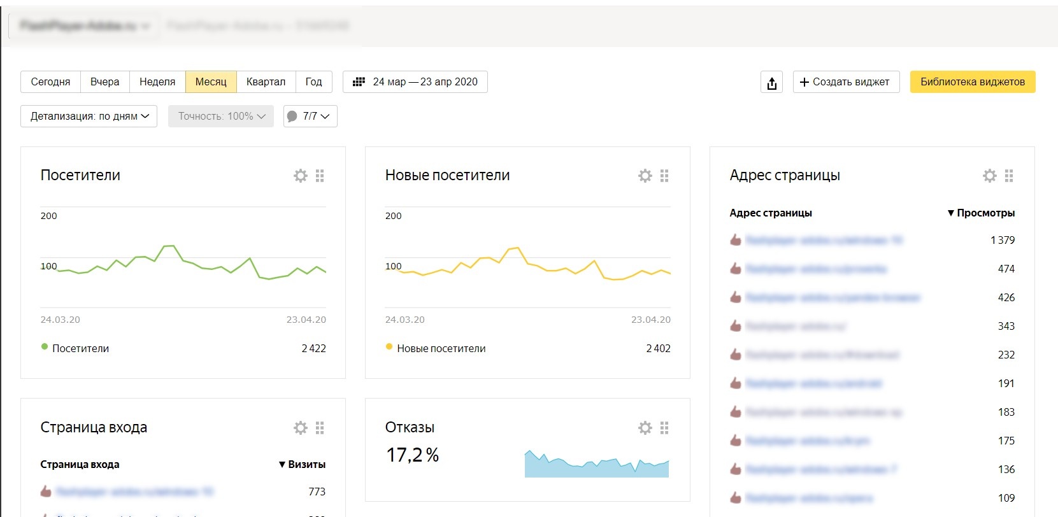Open date range picker 24 мар — 23 апр 2020
1058x517 pixels.
[415, 82]
